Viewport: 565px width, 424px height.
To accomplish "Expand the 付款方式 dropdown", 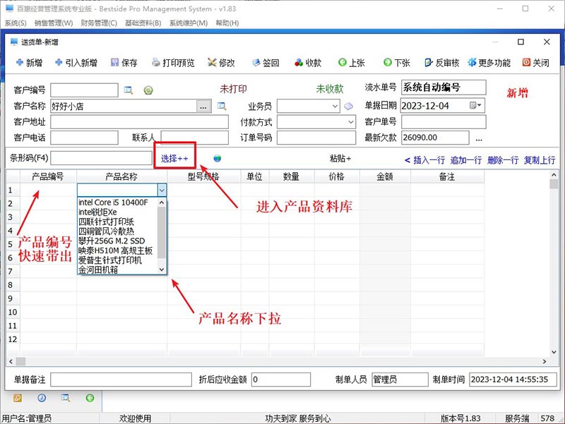I will 351,122.
